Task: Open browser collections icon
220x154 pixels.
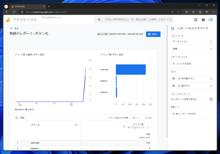Action: [x=200, y=12]
